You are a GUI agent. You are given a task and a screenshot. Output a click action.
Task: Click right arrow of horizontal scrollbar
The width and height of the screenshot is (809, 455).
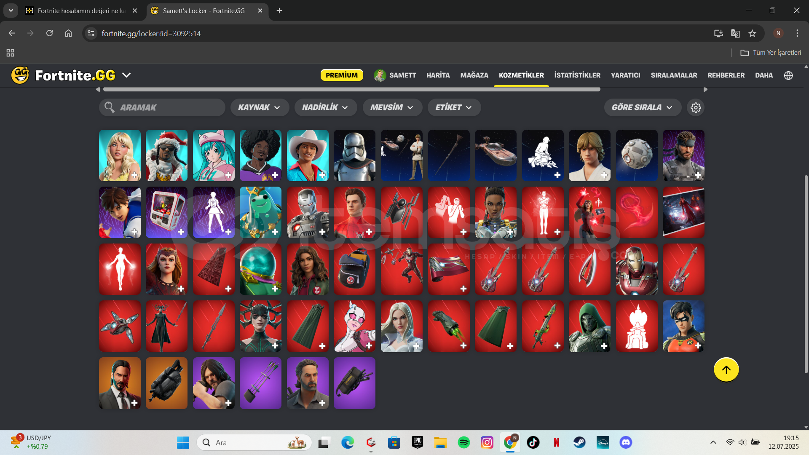tap(706, 89)
